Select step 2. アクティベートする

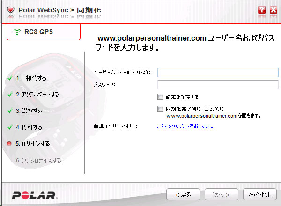coord(37,95)
